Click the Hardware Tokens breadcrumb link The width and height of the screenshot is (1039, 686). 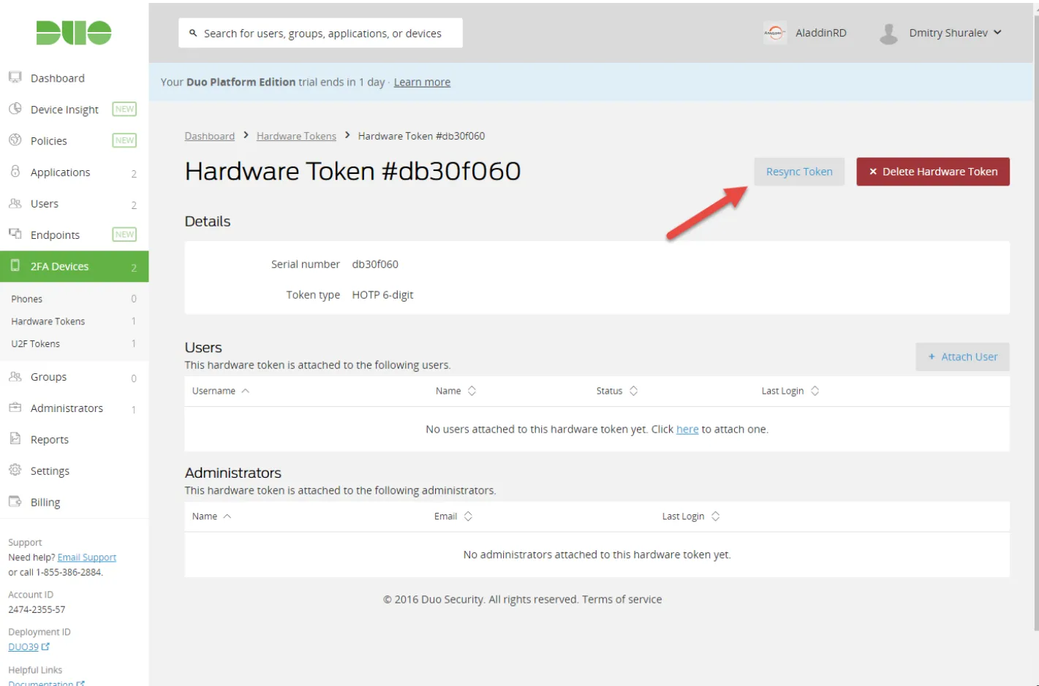pyautogui.click(x=296, y=136)
